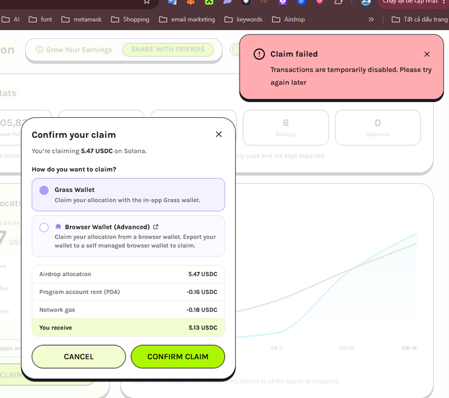Close the Claim failed notification
The image size is (449, 398).
point(427,54)
